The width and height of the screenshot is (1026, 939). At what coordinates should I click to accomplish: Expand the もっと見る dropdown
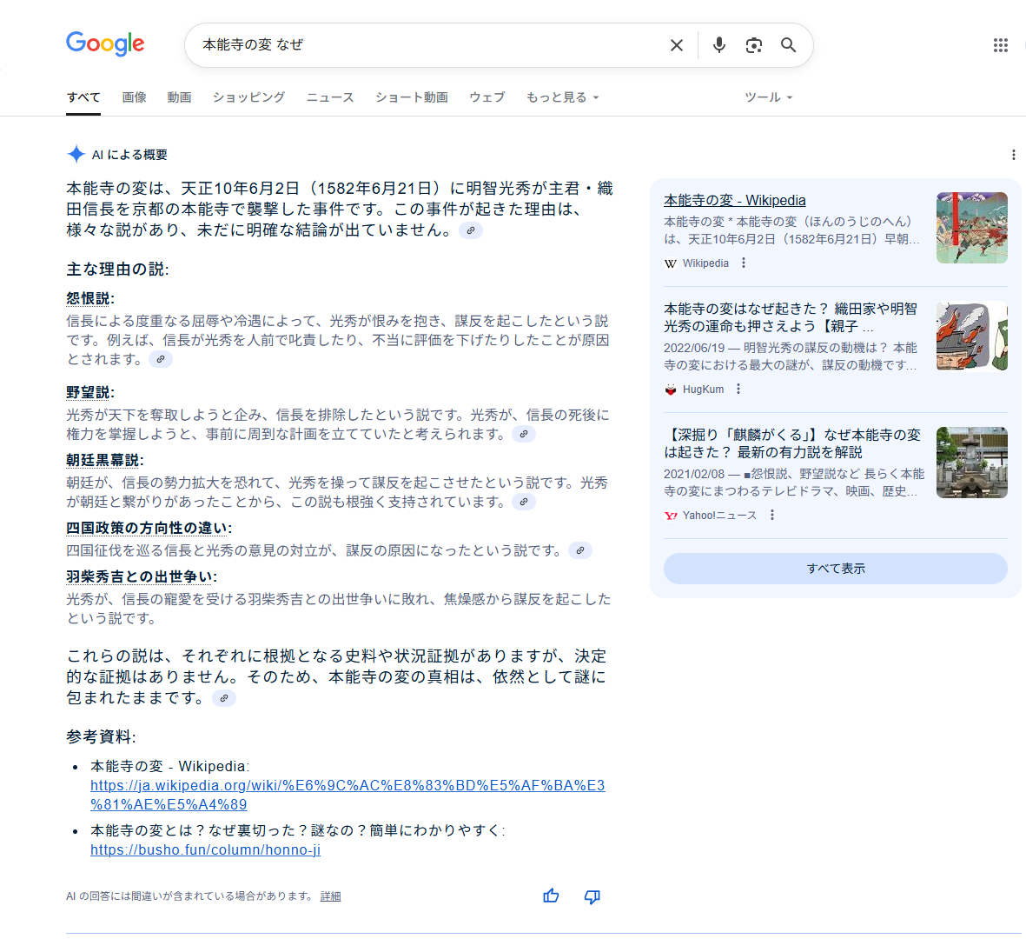[x=563, y=97]
